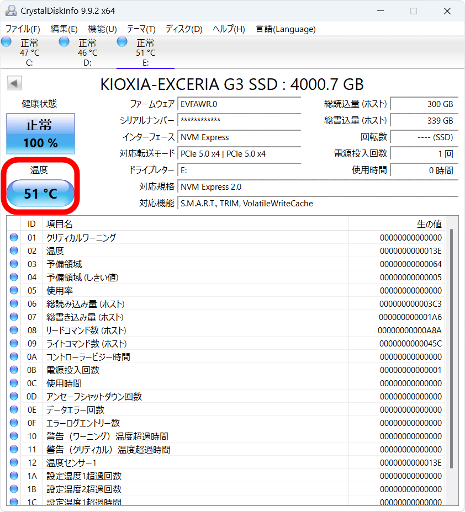This screenshot has height=512, width=465.
Task: Click the CrystalDiskInfo title bar app icon
Action: point(11,11)
